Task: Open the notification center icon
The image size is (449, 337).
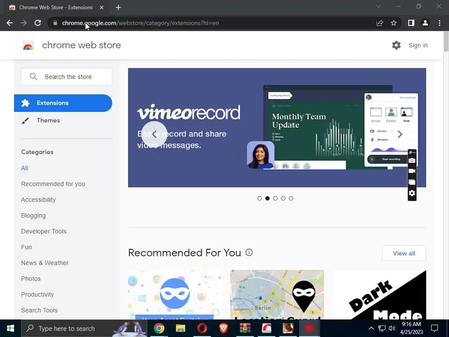Action: (x=435, y=328)
